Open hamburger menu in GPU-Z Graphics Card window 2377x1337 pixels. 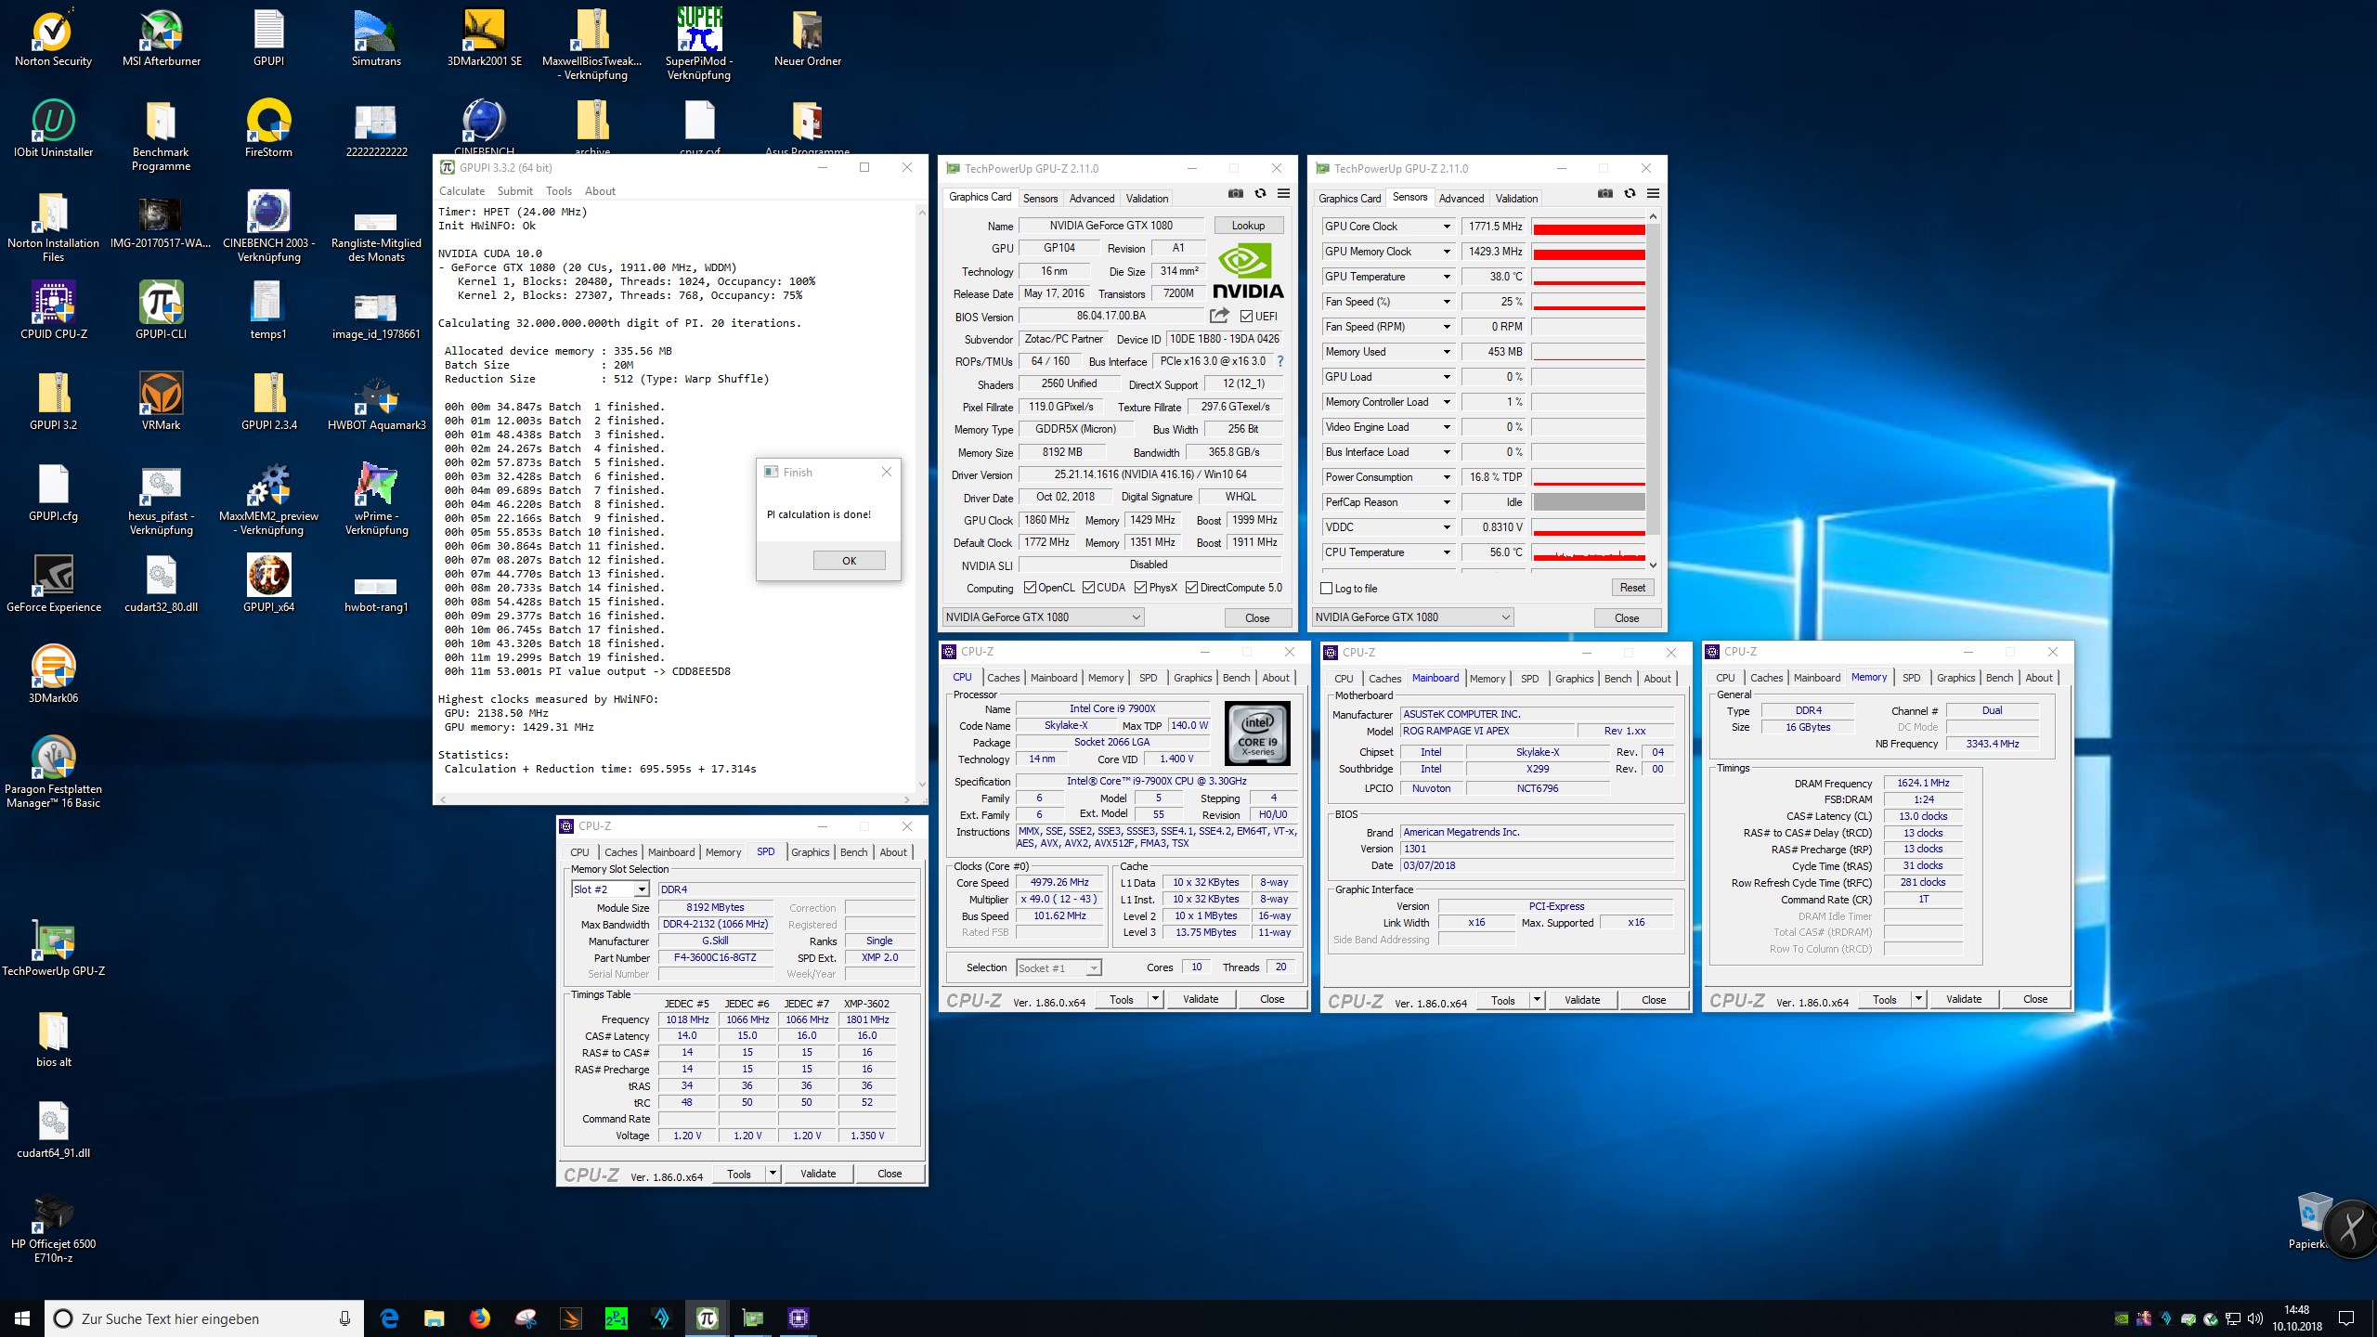1283,193
